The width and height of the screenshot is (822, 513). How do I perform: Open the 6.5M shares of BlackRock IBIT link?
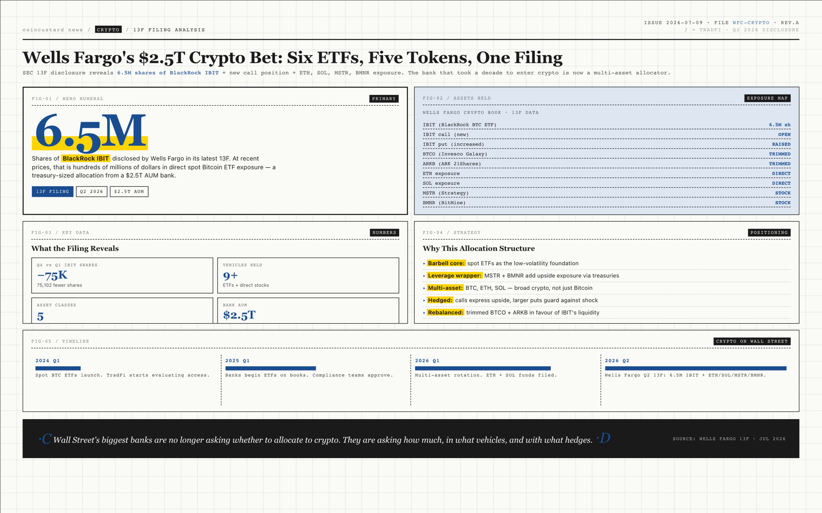coord(168,73)
